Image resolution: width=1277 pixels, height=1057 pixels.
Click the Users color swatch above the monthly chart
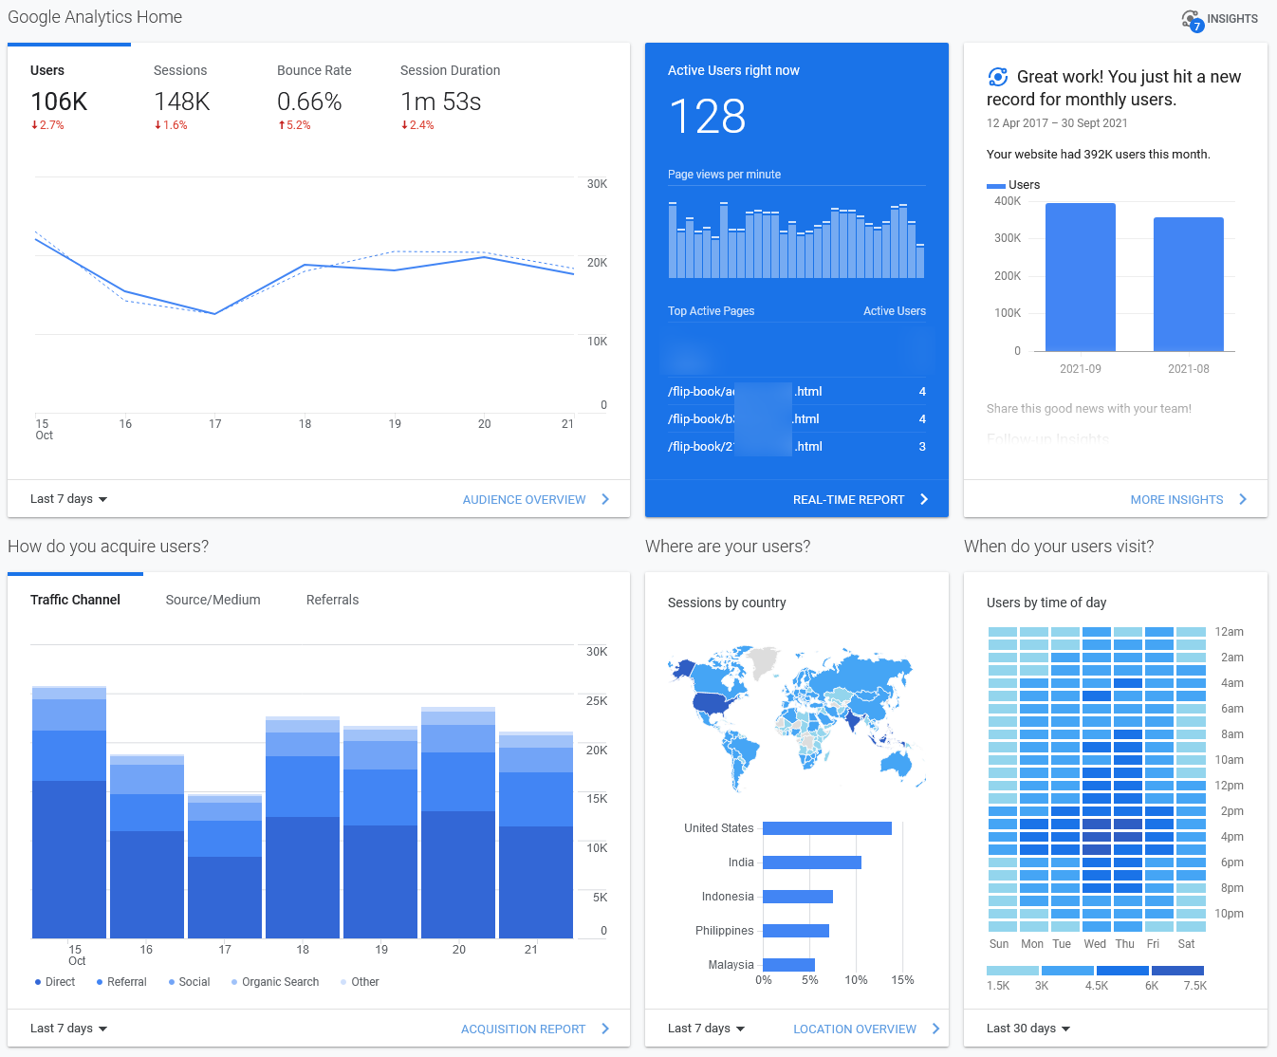point(995,185)
